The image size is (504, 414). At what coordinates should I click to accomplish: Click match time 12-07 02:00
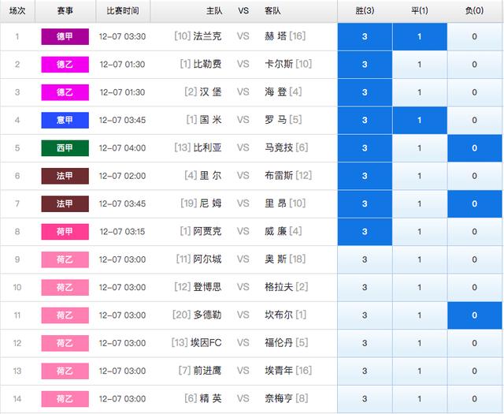[x=123, y=176]
